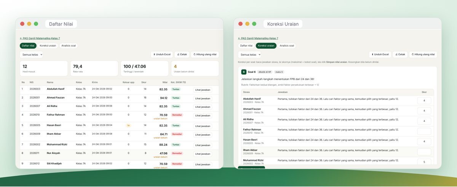
Task: Click Hitung ulang nilai in Daftar Nilai window
Action: (x=205, y=54)
